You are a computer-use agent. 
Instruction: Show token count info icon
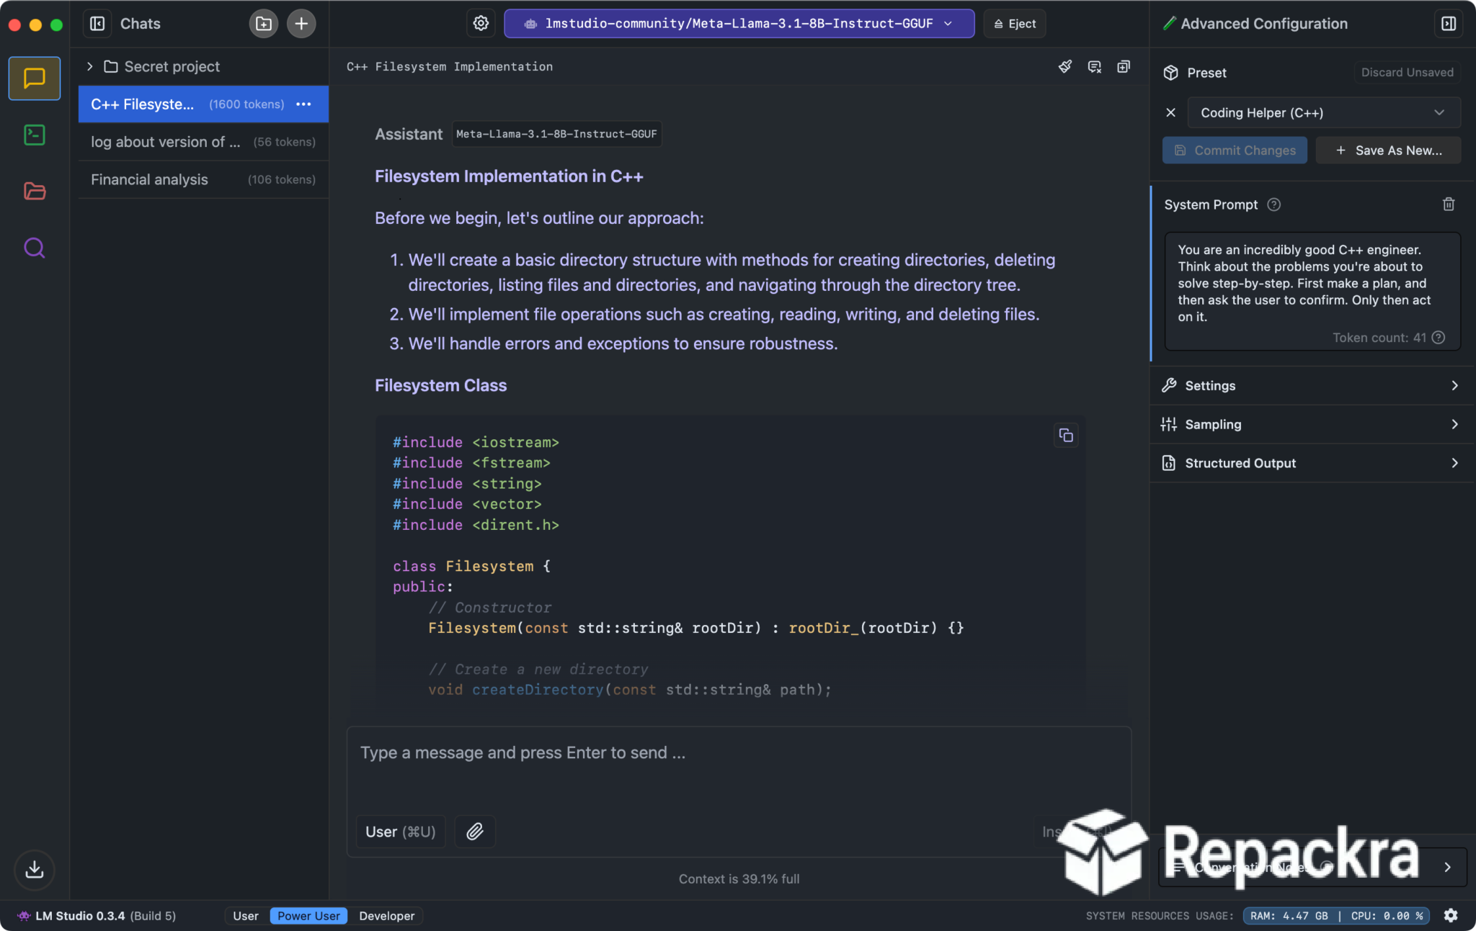[1439, 338]
